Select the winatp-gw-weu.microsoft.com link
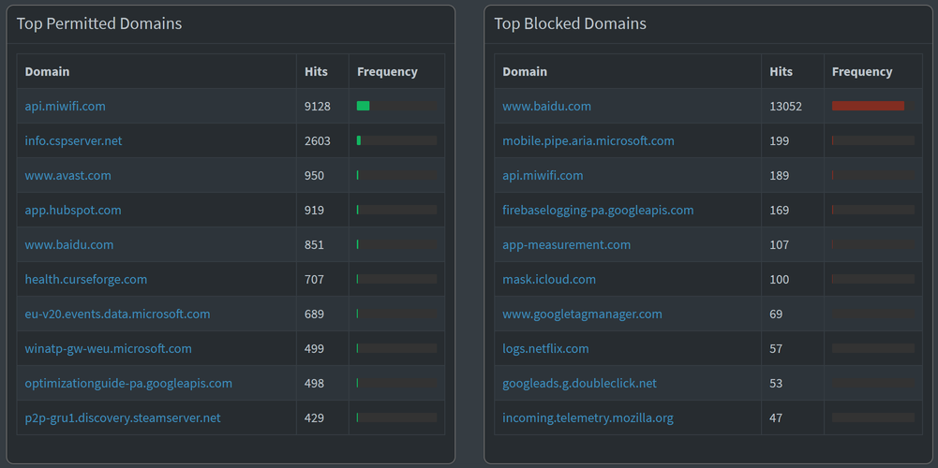 pyautogui.click(x=108, y=349)
